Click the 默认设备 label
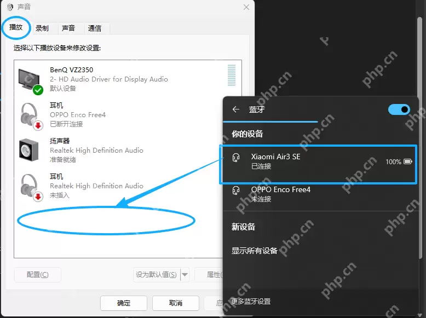Screen dimensions: 426x318 tap(63, 88)
